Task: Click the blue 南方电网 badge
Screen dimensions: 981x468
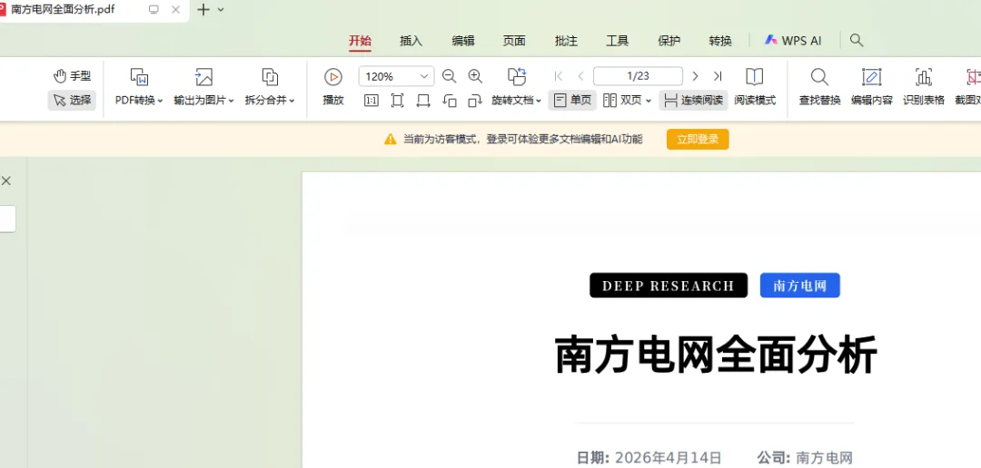Action: (799, 286)
